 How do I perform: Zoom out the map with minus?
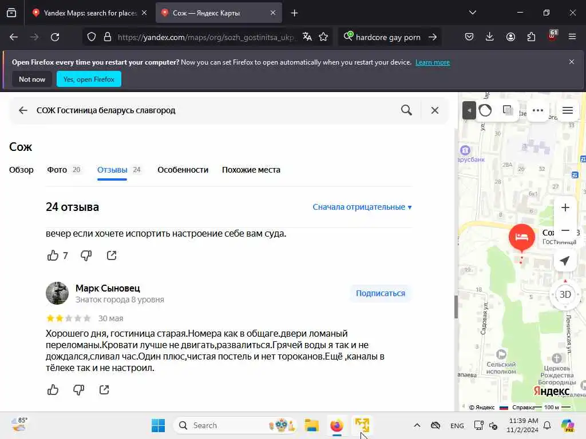(x=565, y=230)
